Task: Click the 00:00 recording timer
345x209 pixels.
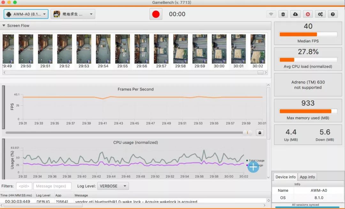Action: 177,14
